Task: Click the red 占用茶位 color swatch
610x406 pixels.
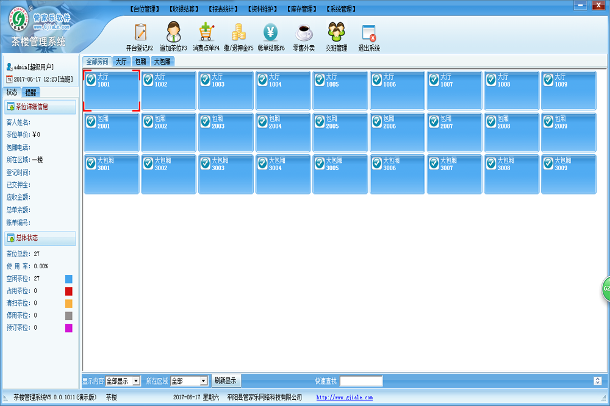Action: point(69,291)
